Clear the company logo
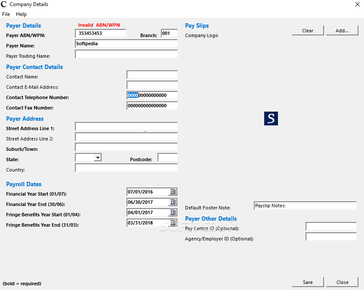 click(308, 31)
